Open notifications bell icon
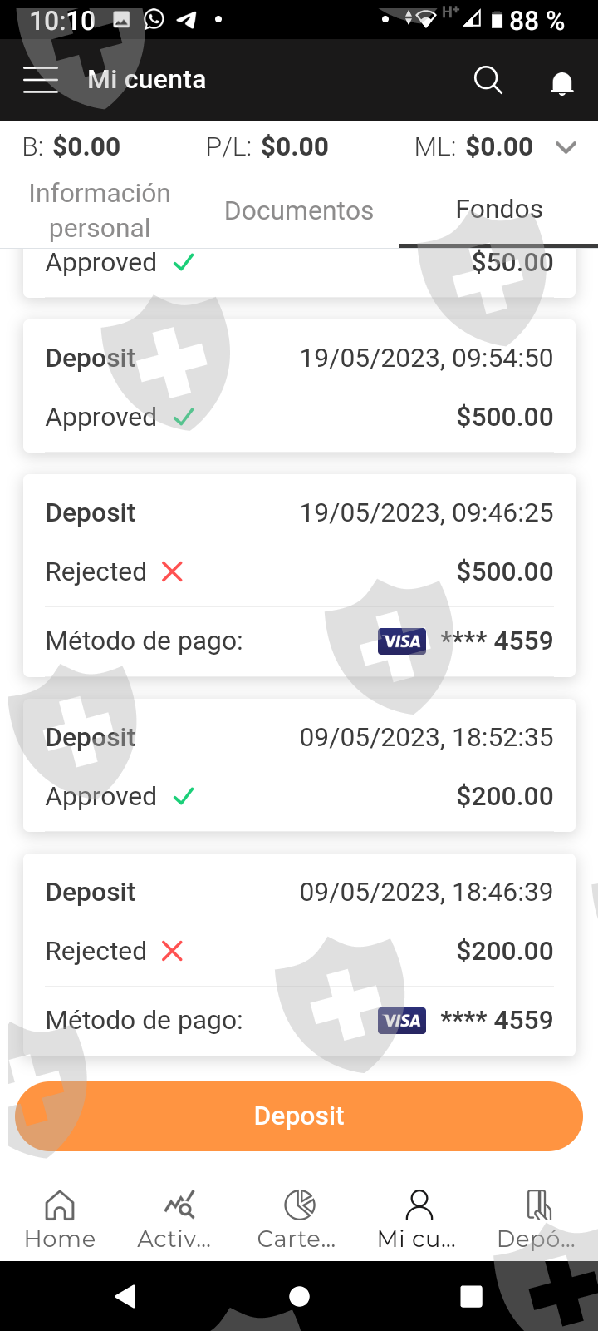Image resolution: width=598 pixels, height=1331 pixels. [562, 82]
